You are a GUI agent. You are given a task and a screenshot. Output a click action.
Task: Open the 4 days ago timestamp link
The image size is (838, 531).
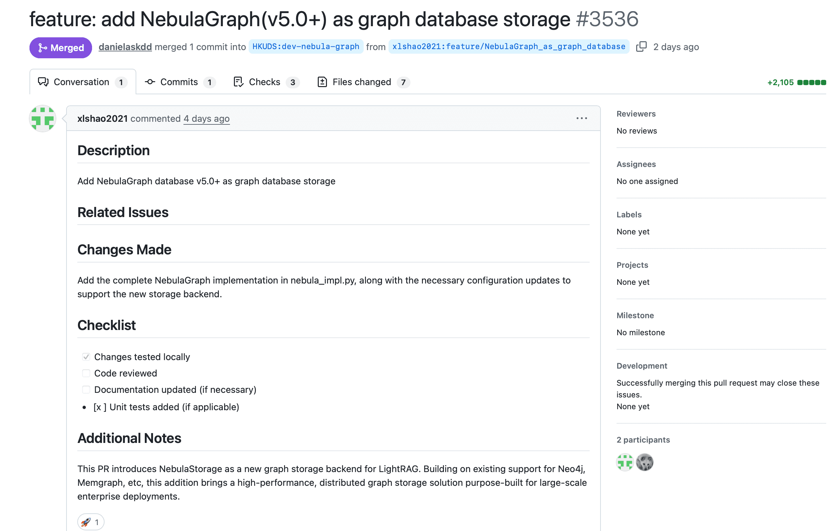click(206, 119)
